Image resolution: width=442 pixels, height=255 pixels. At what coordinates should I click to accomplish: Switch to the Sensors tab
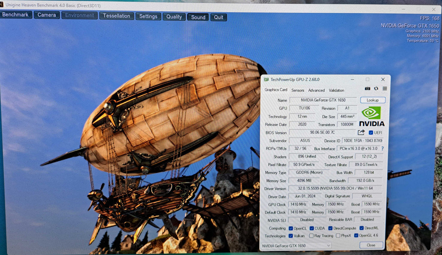tap(298, 90)
